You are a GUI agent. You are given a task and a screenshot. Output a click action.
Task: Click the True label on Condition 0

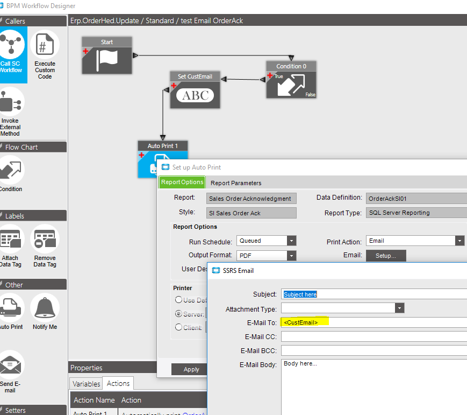(x=279, y=76)
